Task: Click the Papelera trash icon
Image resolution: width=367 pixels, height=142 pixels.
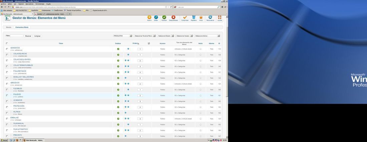Action: [194, 17]
